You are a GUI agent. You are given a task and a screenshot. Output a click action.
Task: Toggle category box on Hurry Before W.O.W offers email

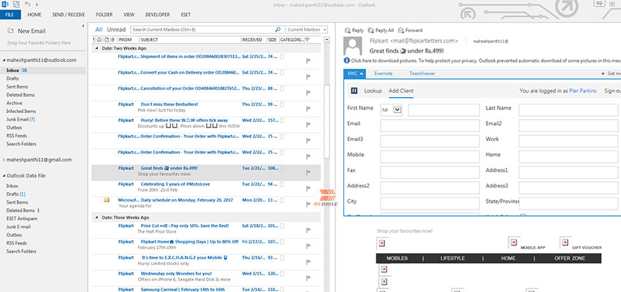coord(282,120)
